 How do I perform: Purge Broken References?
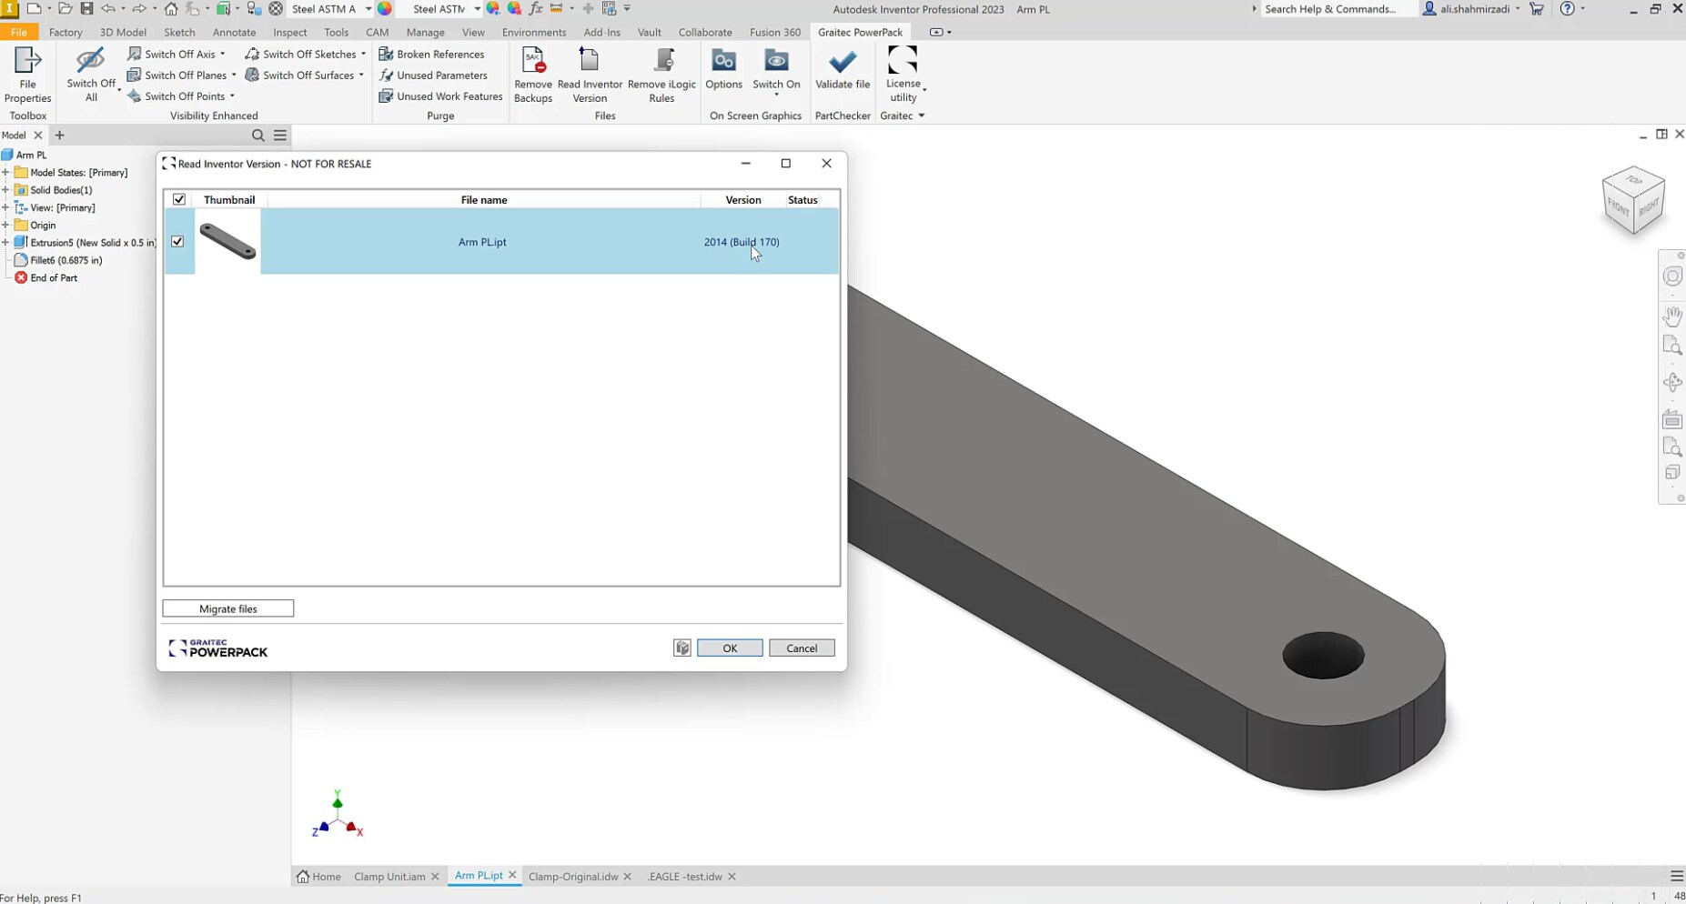pos(431,54)
